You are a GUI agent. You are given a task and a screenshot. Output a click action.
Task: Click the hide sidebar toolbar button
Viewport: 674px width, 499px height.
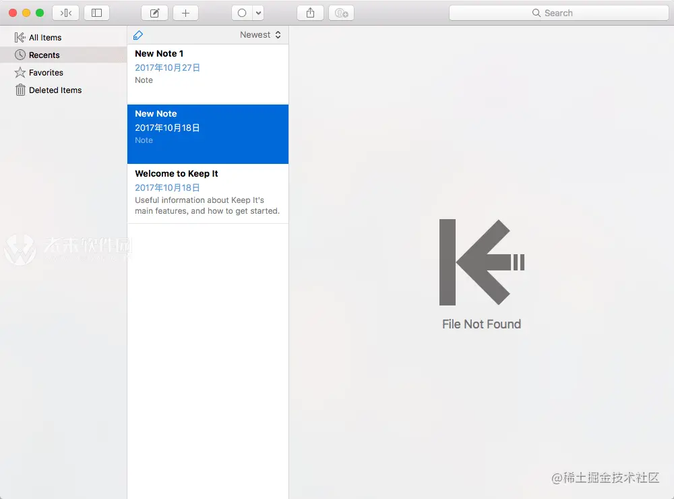click(x=66, y=13)
